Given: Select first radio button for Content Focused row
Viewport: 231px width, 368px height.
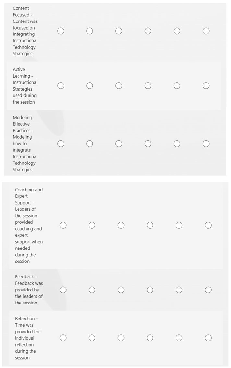Looking at the screenshot, I should point(61,31).
